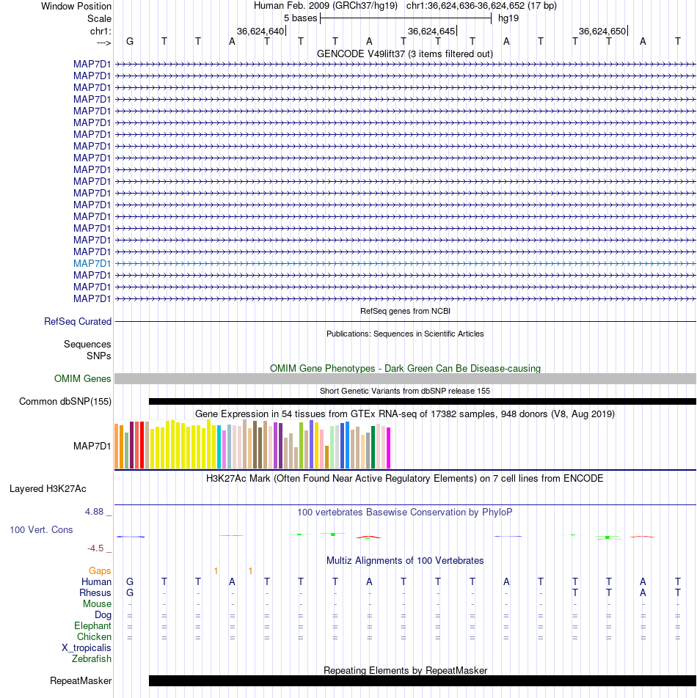
Task: Click the chr1:36,624,636-36,624,652 (17 bp) position text
Action: pos(481,6)
